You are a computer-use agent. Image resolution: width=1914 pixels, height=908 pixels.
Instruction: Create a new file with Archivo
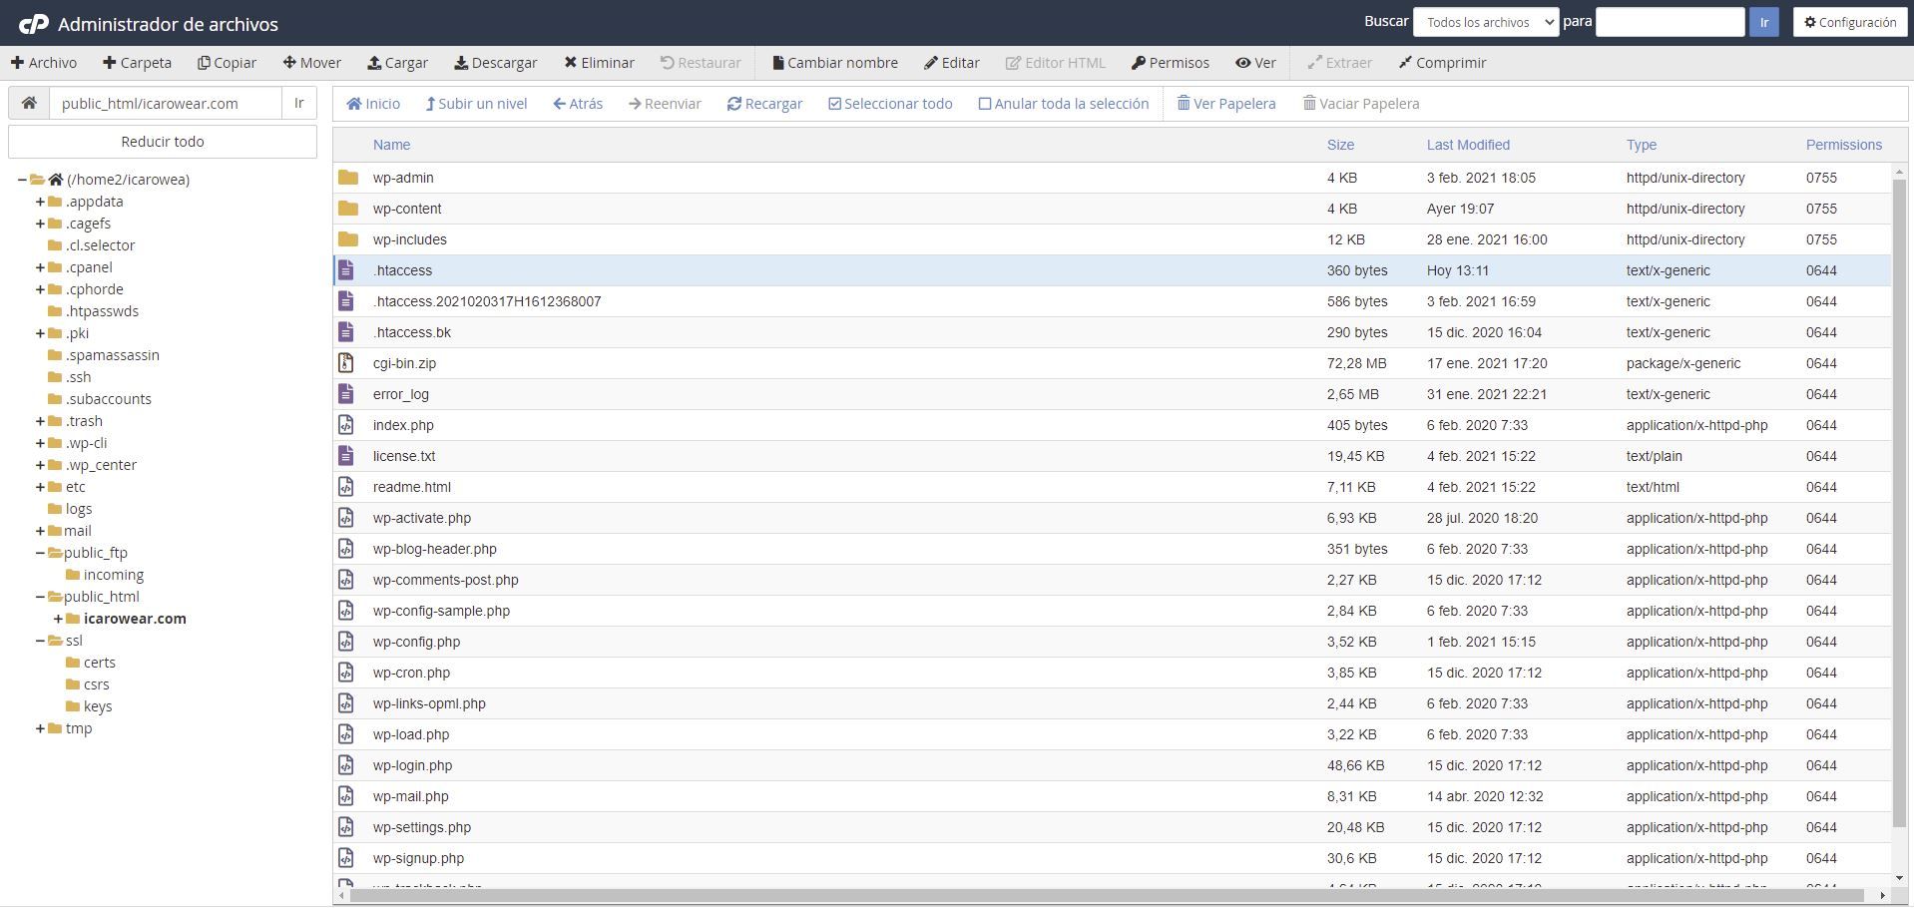[44, 62]
